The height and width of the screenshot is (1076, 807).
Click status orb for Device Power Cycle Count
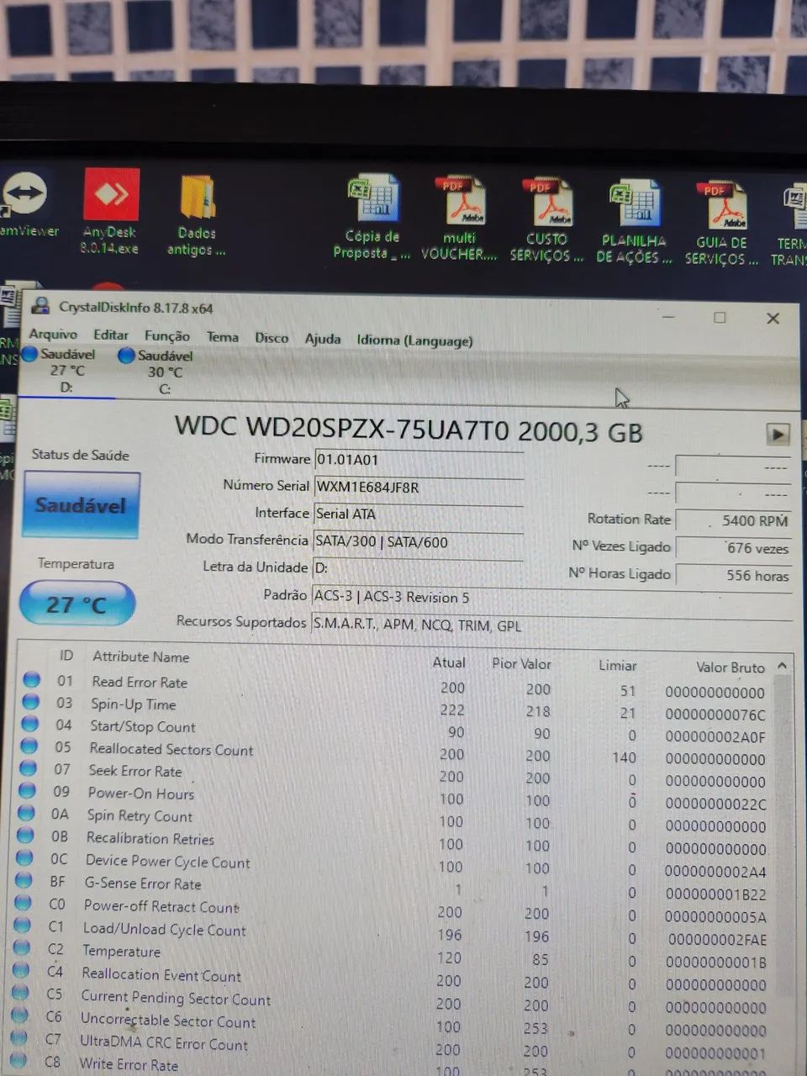point(25,857)
